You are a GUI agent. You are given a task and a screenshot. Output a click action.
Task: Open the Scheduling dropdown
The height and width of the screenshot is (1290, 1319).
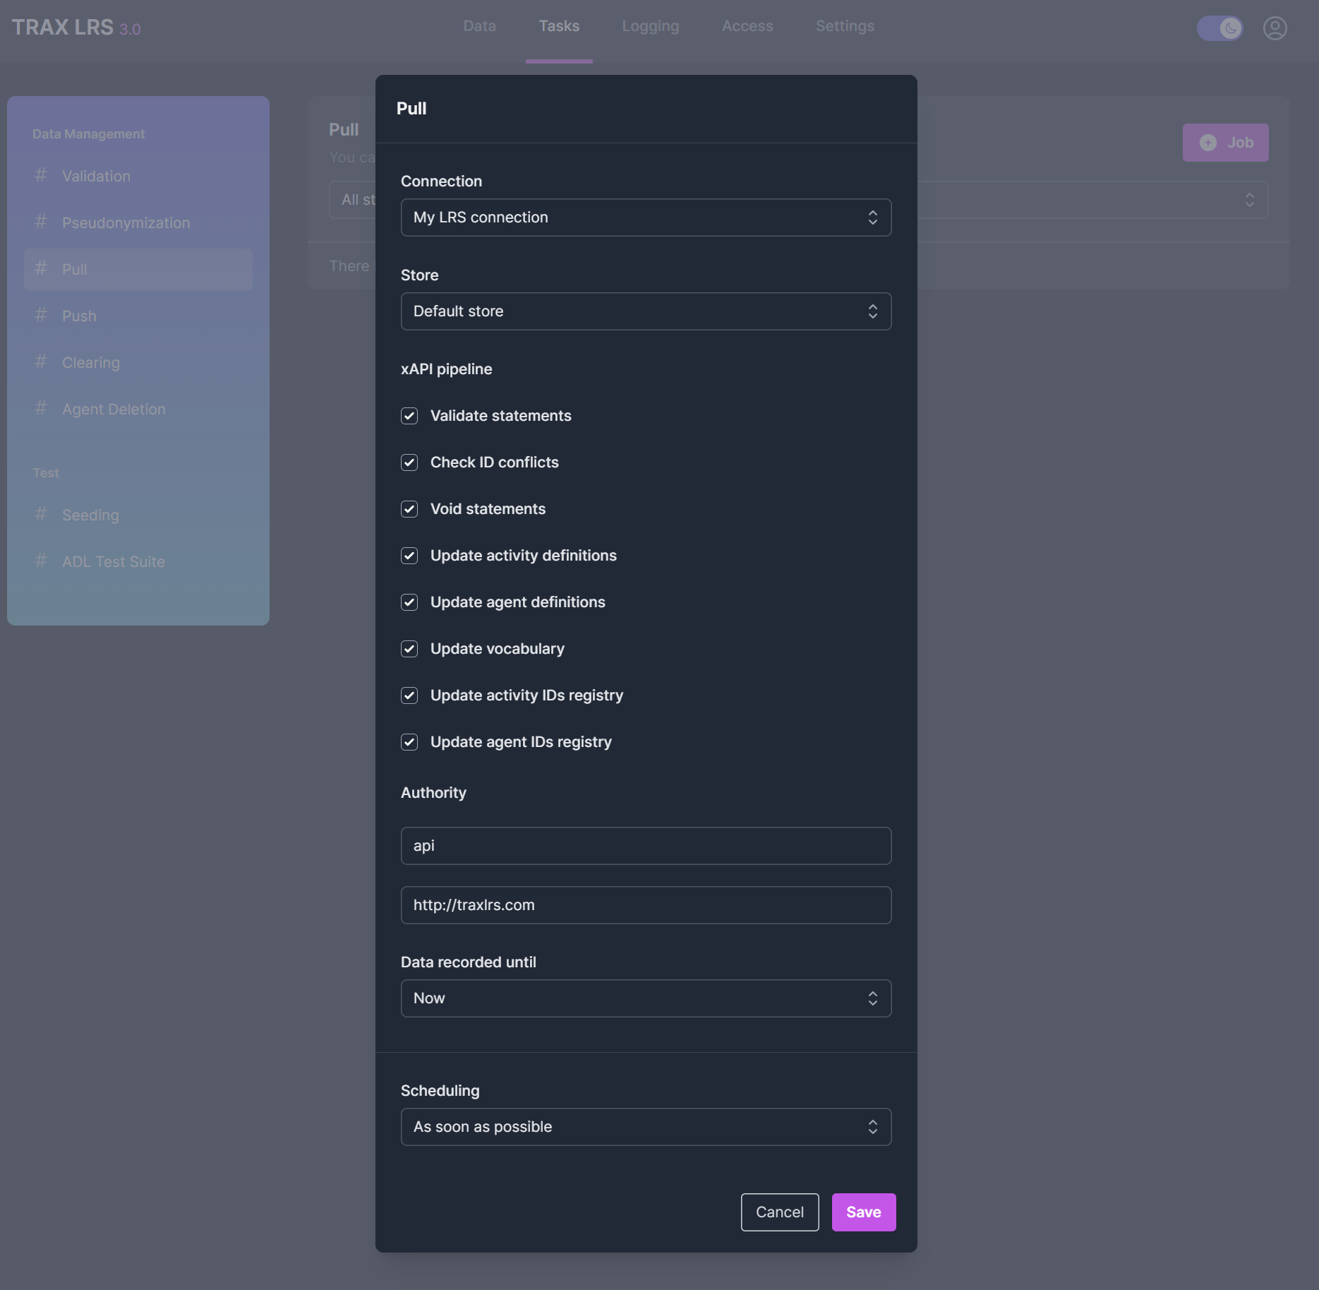645,1127
